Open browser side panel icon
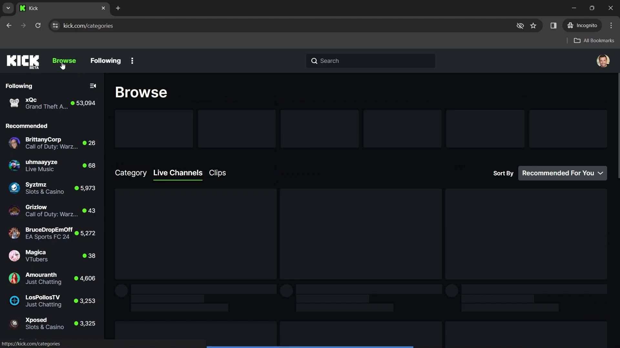 point(553,26)
